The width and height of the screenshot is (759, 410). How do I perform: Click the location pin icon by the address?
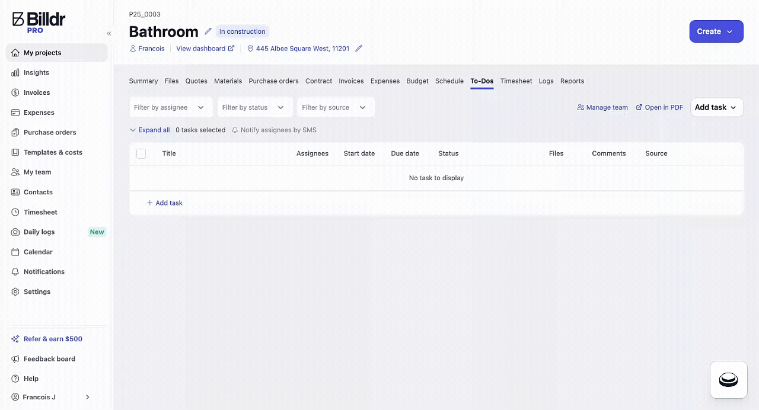[250, 49]
